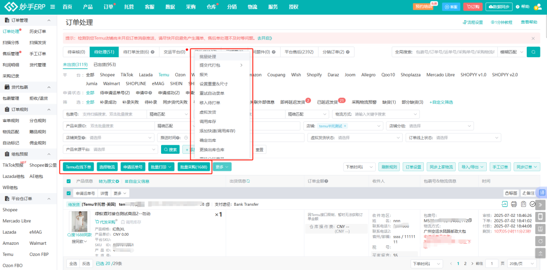This screenshot has width=547, height=270.
Task: Click 反选 to invert the selection
Action: (86, 263)
